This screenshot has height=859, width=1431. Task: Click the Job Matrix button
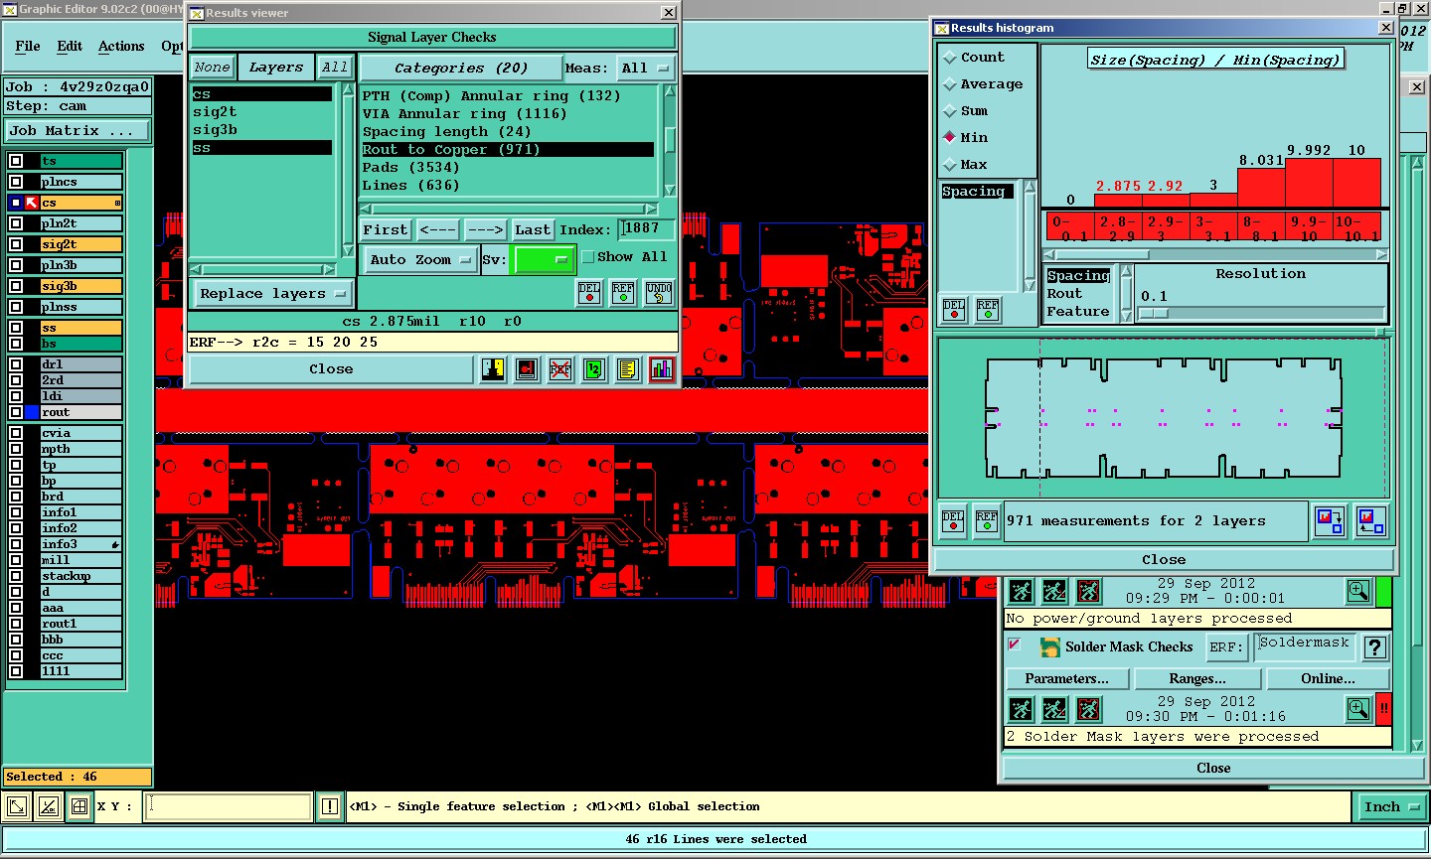point(78,130)
